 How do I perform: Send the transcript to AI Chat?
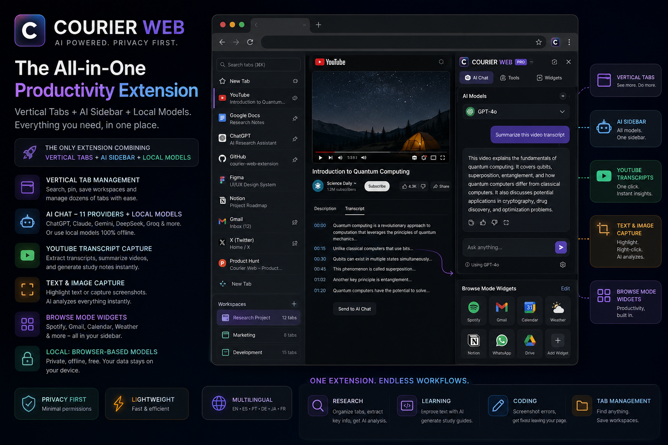coord(354,309)
